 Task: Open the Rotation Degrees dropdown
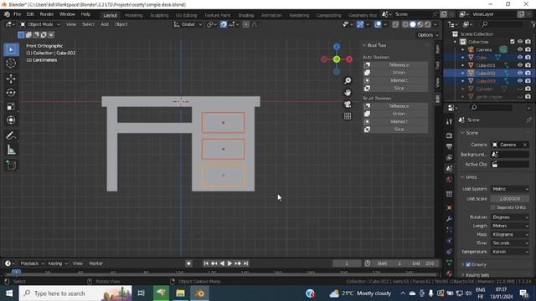(x=510, y=217)
